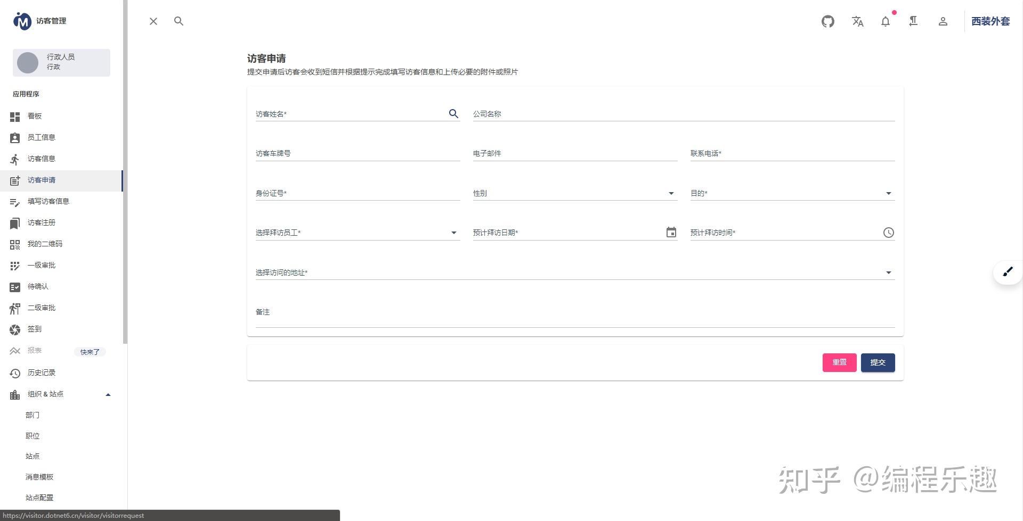Open the notifications bell
Viewport: 1023px width, 521px height.
point(886,21)
